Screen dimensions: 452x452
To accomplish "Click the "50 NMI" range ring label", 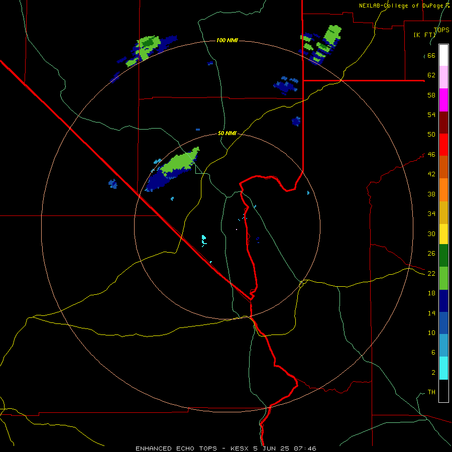I will click(x=227, y=133).
